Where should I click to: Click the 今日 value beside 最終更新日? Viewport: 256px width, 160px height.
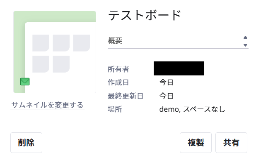pos(166,96)
